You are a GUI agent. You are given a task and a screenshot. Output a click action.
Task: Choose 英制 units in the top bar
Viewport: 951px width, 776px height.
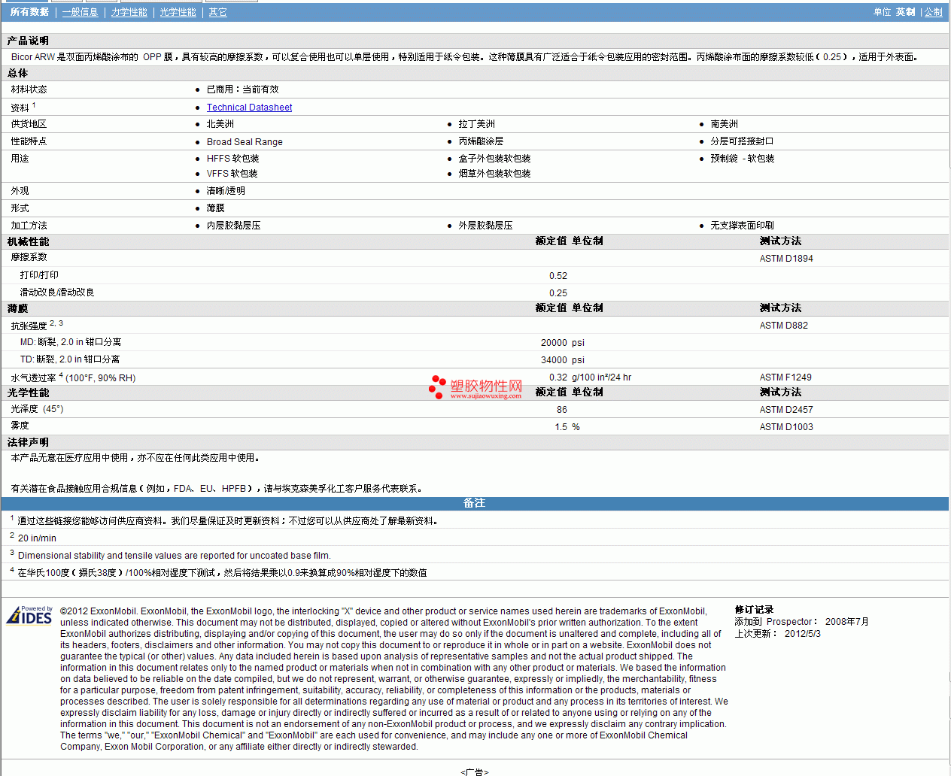[906, 12]
